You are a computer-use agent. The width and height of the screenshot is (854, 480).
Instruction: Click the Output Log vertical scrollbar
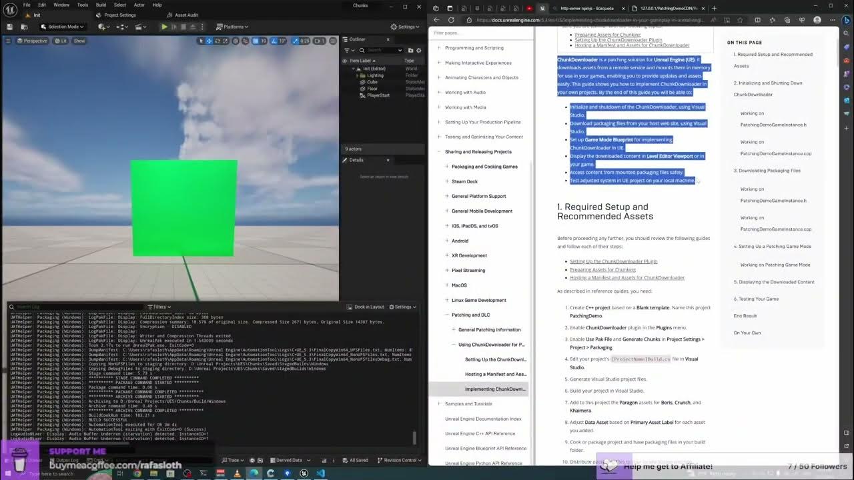tap(414, 437)
